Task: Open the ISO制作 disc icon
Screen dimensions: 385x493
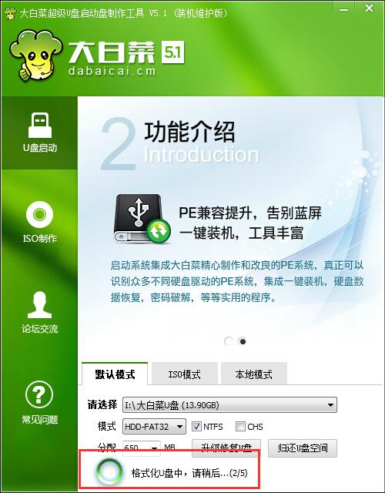Action: tap(39, 214)
